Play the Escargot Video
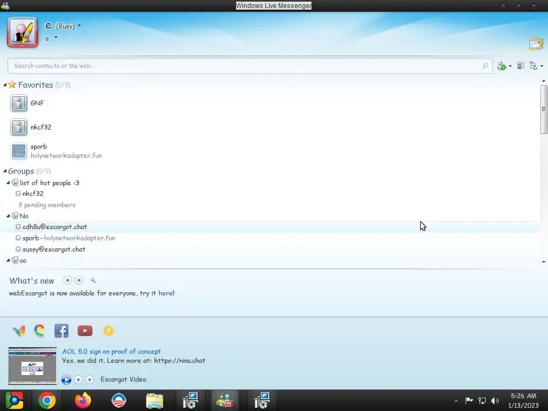Screen dimensions: 548x411 [x=66, y=379]
